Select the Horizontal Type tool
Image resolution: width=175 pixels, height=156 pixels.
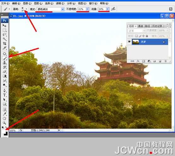point(4,95)
